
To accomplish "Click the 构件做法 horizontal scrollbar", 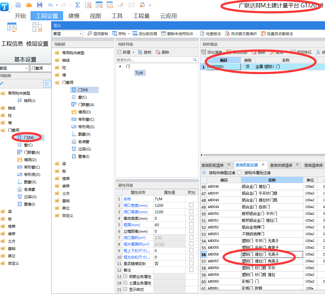I will (264, 155).
